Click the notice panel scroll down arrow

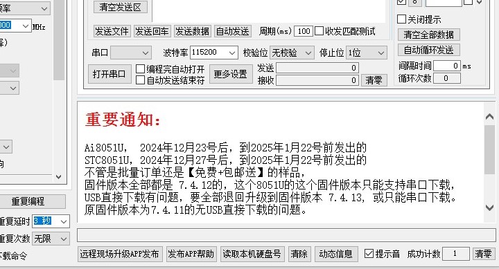(490, 207)
